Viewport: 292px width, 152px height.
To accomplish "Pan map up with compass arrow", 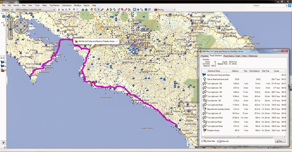I will [21, 23].
